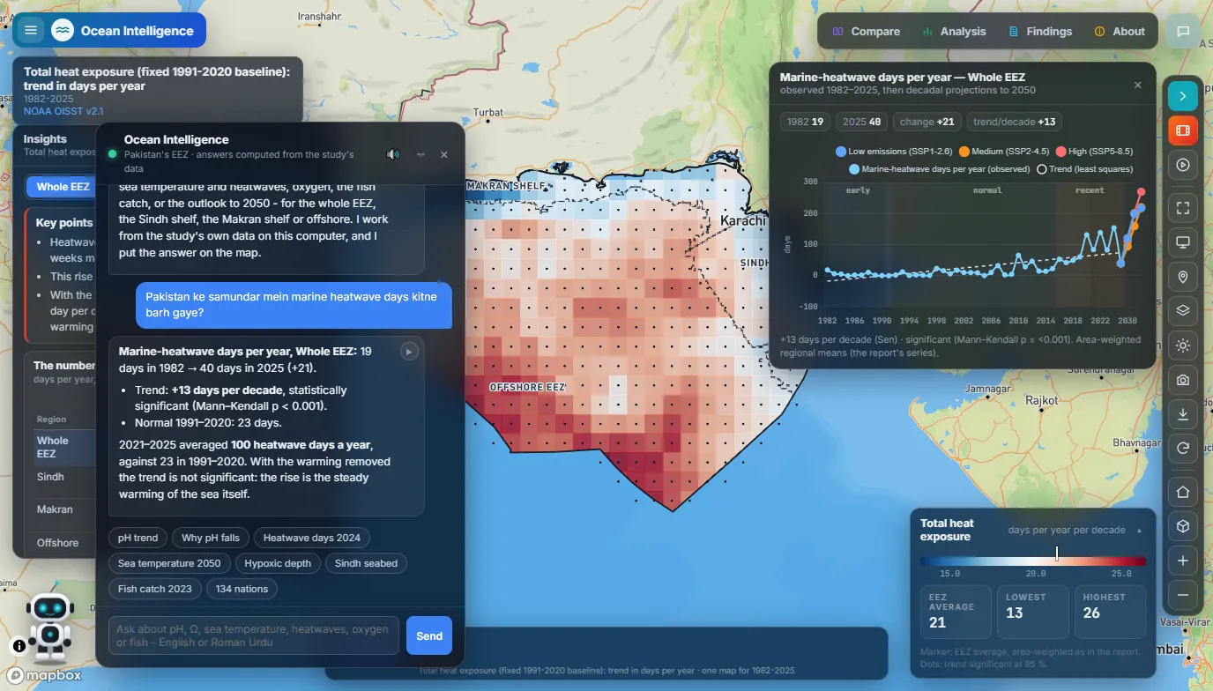
Task: Open the Analysis tab
Action: 954,31
